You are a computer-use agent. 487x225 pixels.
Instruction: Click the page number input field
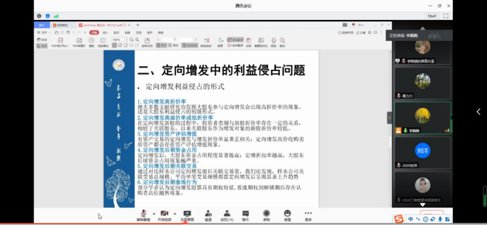tap(176, 40)
